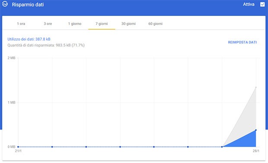The width and height of the screenshot is (268, 163).
Task: Click the Attiva label
Action: (249, 4)
